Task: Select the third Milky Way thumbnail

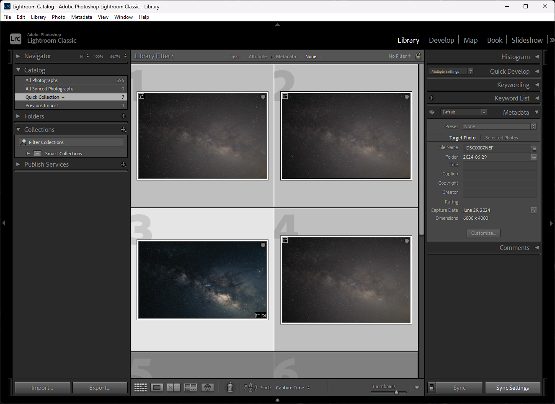Action: [x=202, y=280]
